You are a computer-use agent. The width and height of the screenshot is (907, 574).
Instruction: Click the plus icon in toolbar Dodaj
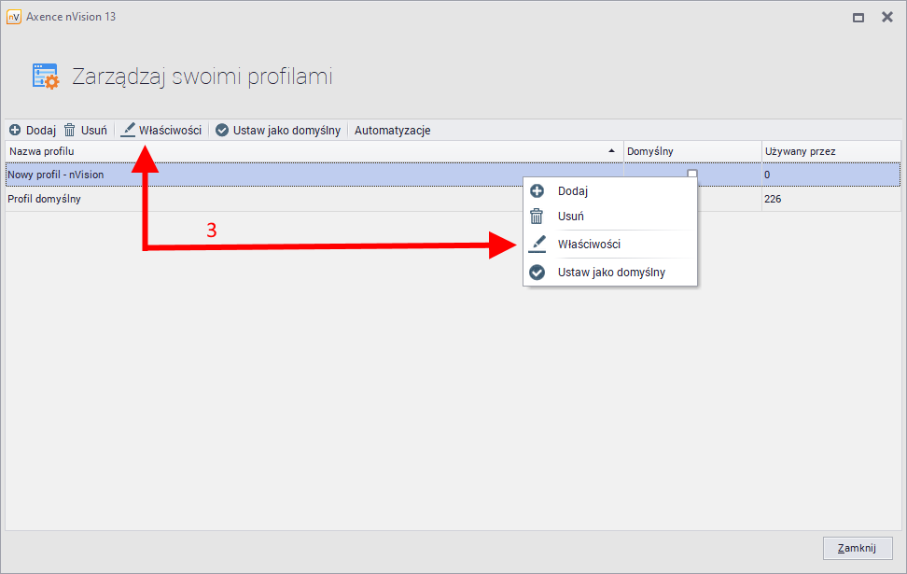click(x=15, y=131)
